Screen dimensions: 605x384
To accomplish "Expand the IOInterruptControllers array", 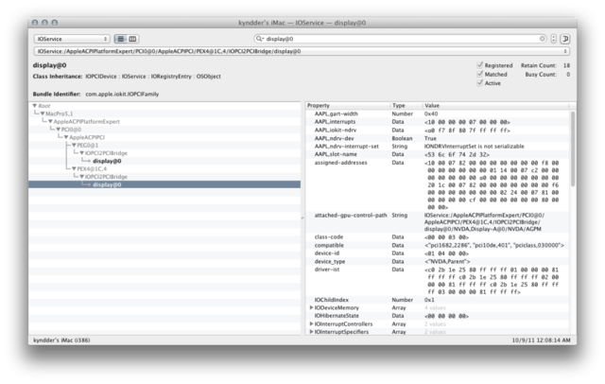I will [312, 323].
